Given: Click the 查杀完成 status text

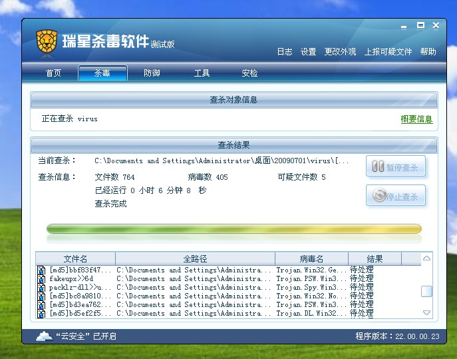Looking at the screenshot, I should click(110, 204).
